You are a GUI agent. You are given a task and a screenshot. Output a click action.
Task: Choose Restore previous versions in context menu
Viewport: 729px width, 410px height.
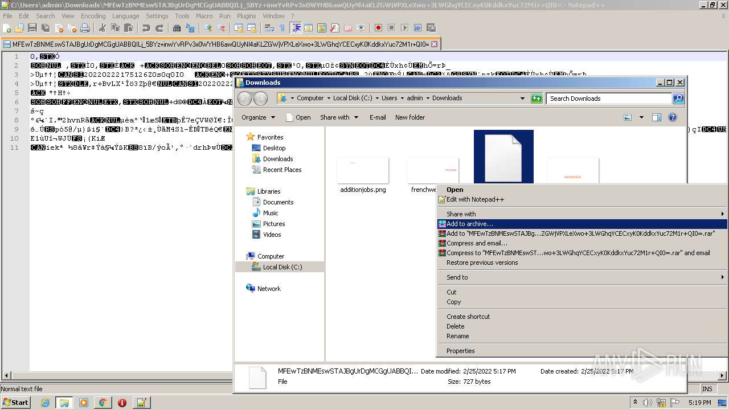tap(582, 263)
